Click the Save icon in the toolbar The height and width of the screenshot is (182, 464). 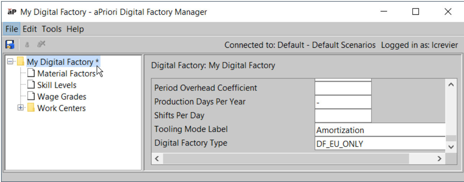coord(10,45)
